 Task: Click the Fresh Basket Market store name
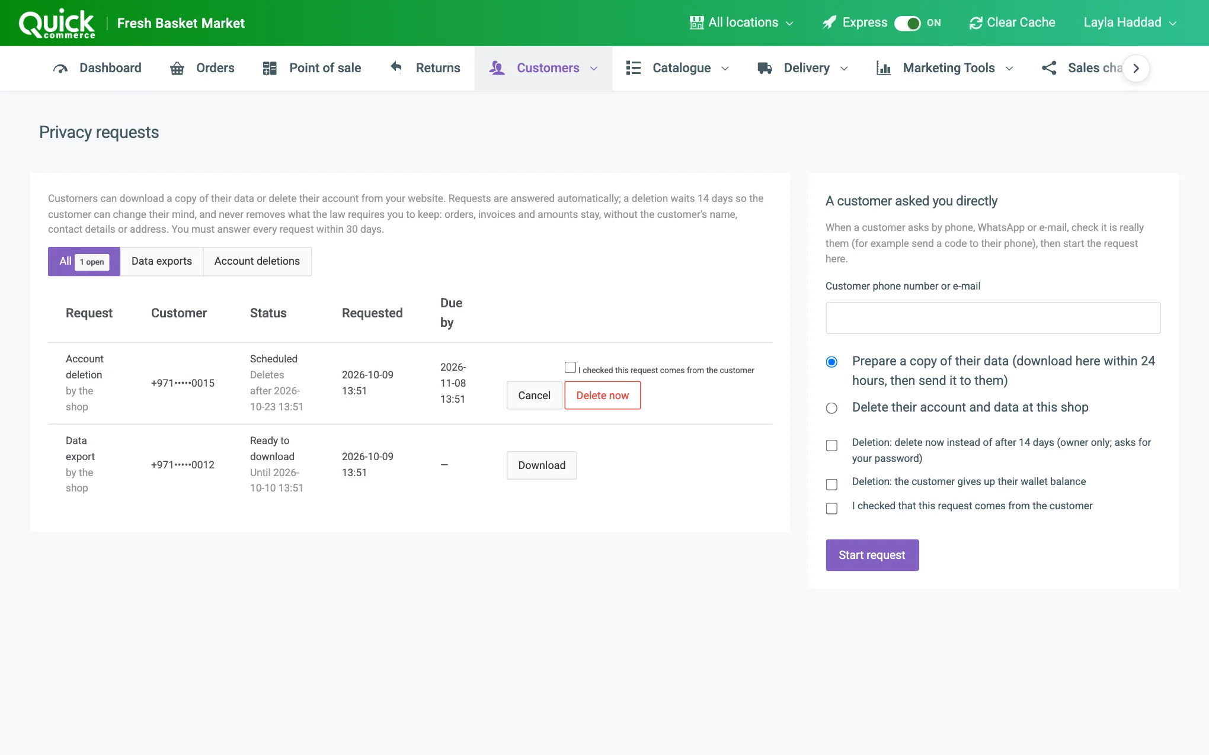click(x=181, y=23)
